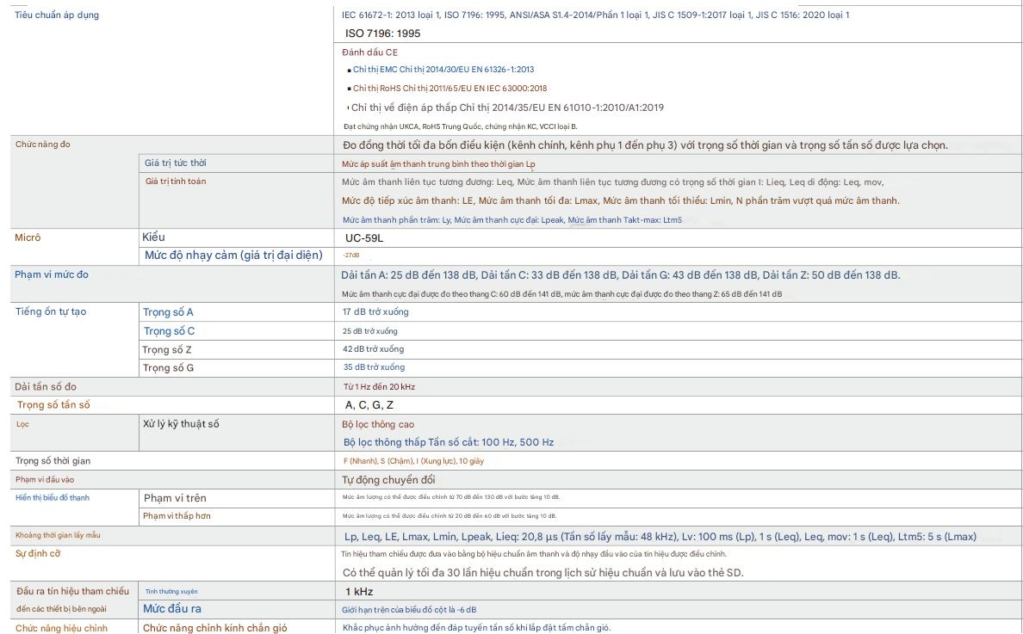Select the UC-59L microphone type value

click(x=364, y=237)
